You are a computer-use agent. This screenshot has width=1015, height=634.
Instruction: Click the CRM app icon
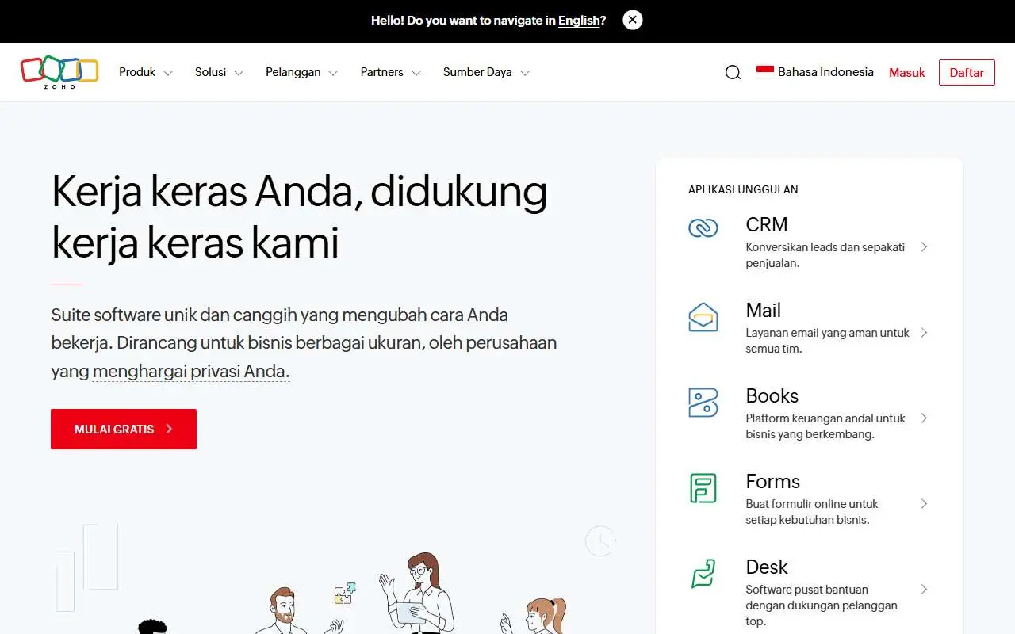point(703,228)
